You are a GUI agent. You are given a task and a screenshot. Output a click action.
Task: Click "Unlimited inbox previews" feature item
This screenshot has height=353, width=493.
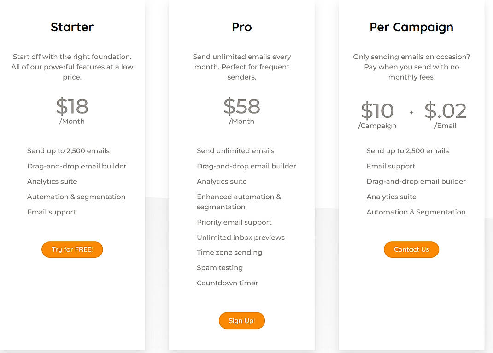pos(241,237)
